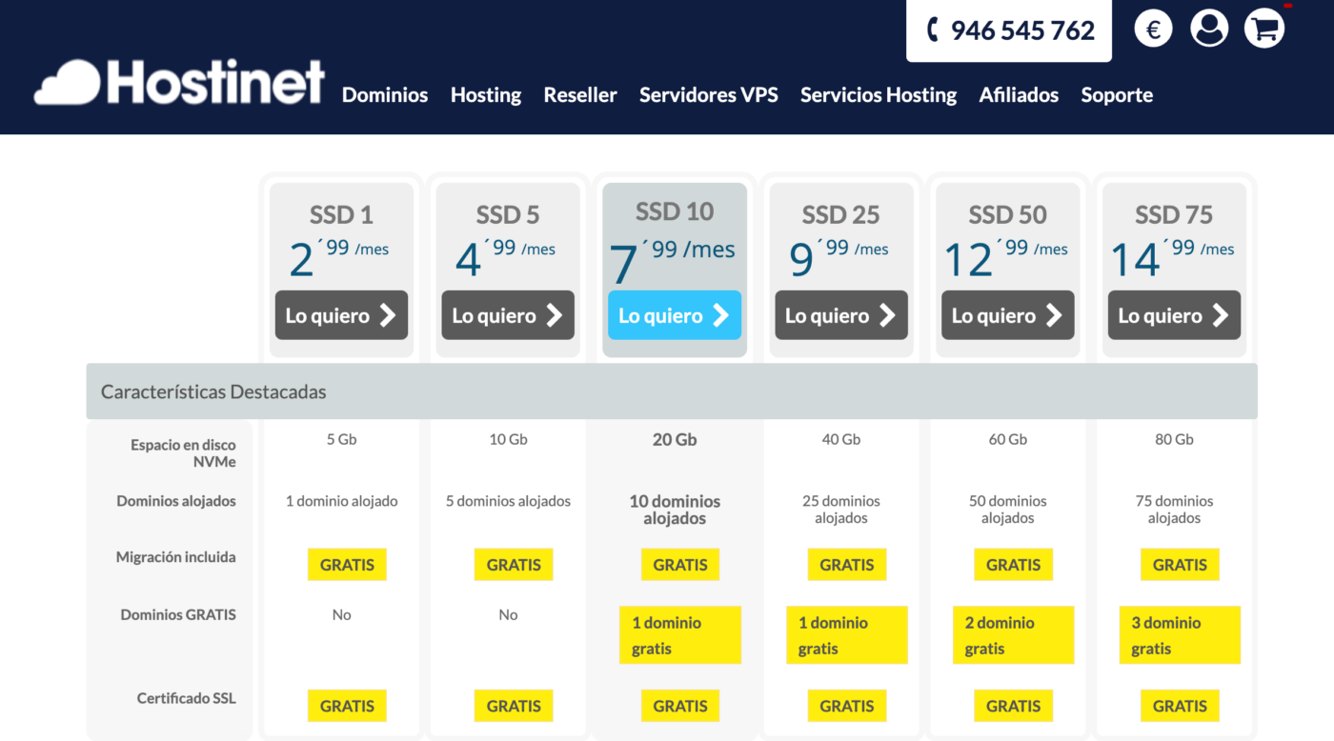Open the euro currency selector icon
This screenshot has height=741, width=1334.
[1153, 30]
